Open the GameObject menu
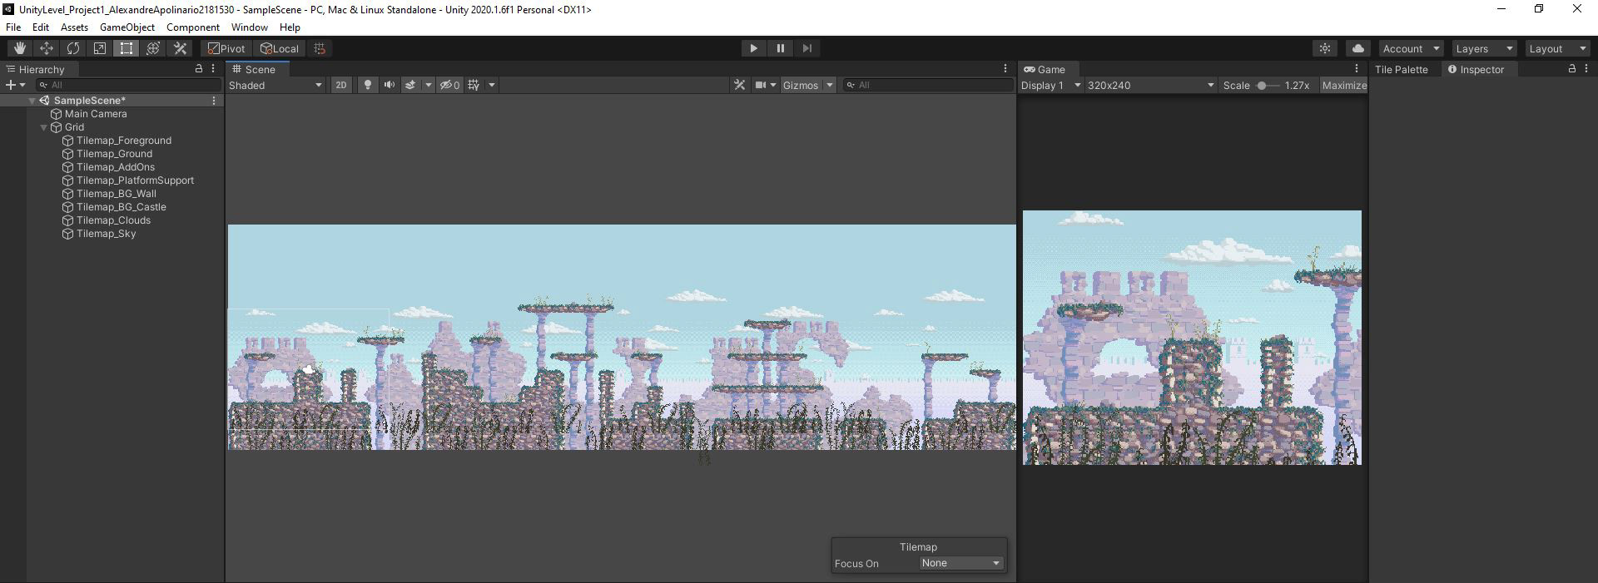This screenshot has width=1598, height=583. (x=127, y=27)
